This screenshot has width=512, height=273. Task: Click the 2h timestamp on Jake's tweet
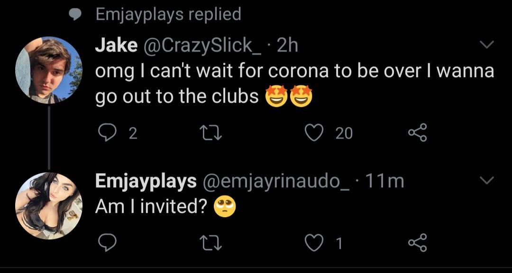click(287, 45)
